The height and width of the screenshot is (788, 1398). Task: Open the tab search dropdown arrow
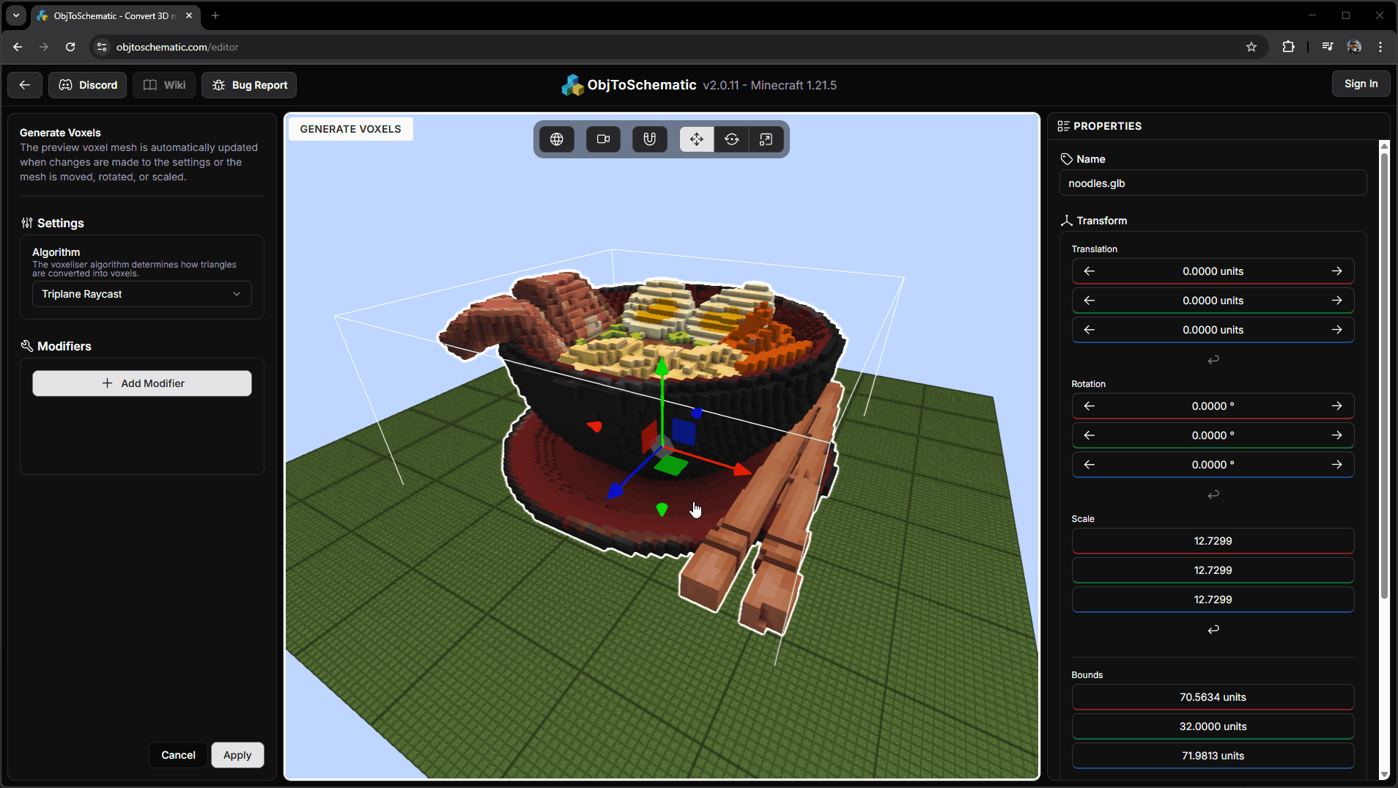15,15
